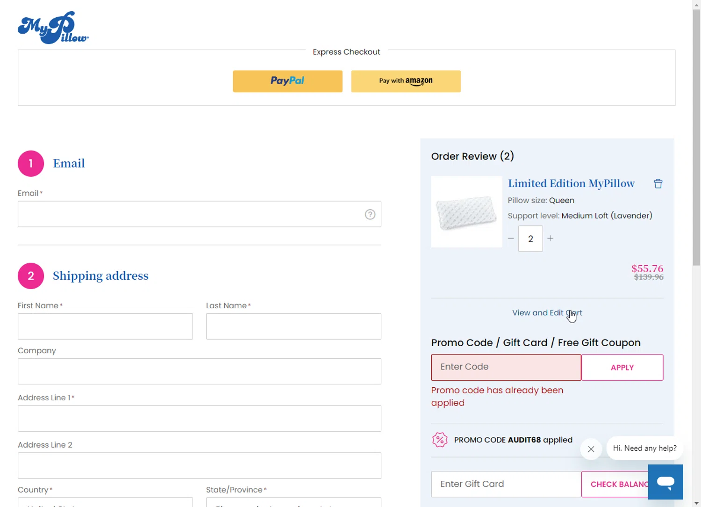Screen dimensions: 701x507
Task: Click the pillow product thumbnail
Action: click(x=466, y=211)
